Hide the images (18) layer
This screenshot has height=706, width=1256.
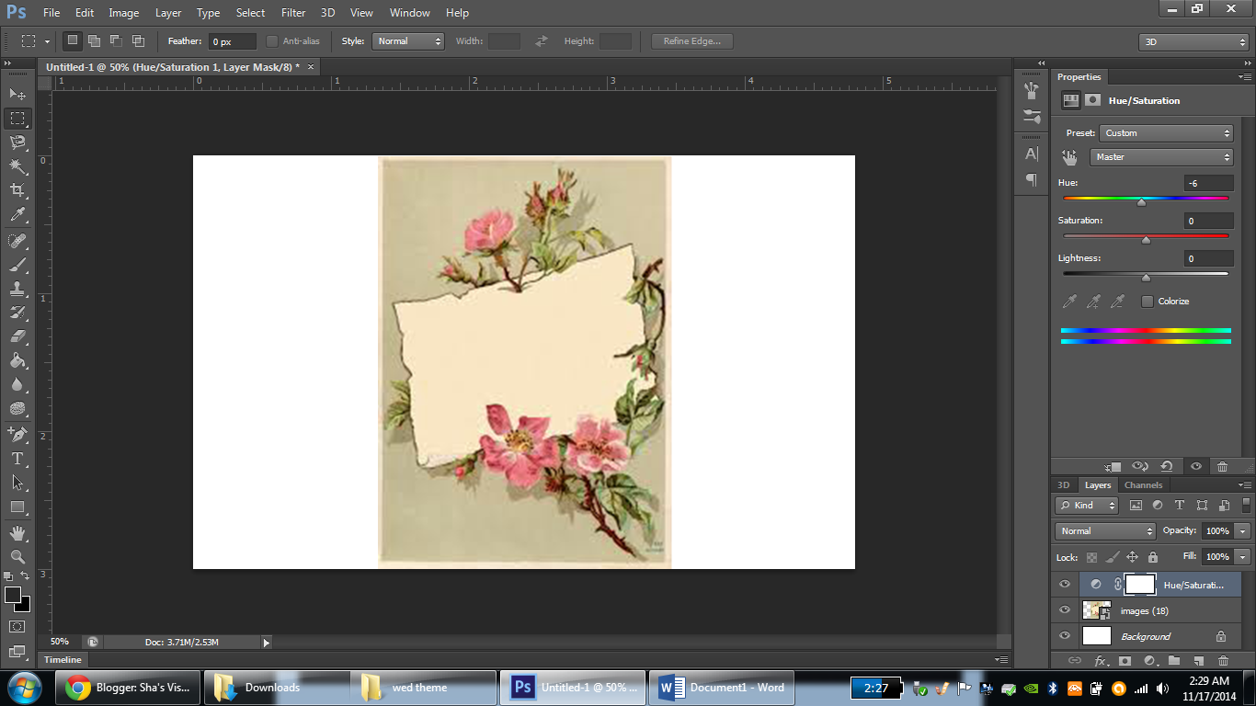[1065, 610]
